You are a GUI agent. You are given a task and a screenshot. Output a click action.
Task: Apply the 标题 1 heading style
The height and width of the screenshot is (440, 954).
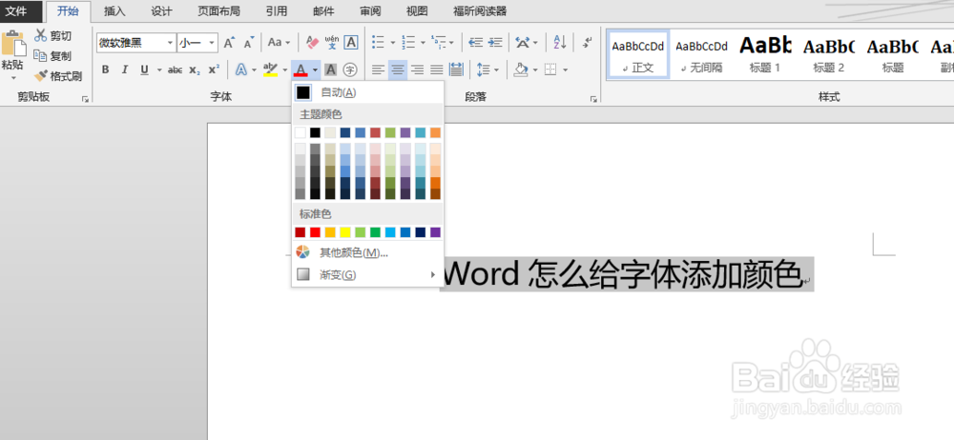pyautogui.click(x=765, y=54)
